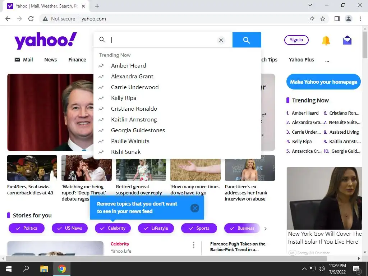Expand more navigation items ellipsis
Viewport: 368px width, 276px height.
327,60
